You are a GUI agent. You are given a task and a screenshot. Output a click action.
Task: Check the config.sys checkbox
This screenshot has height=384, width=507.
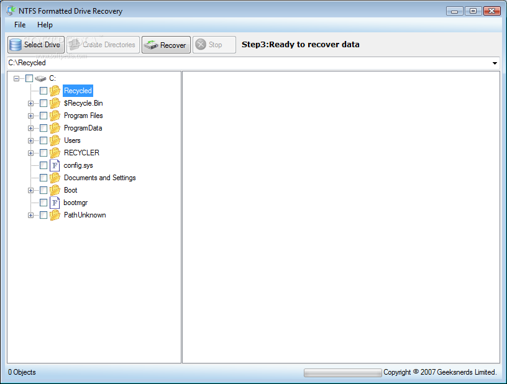click(43, 165)
